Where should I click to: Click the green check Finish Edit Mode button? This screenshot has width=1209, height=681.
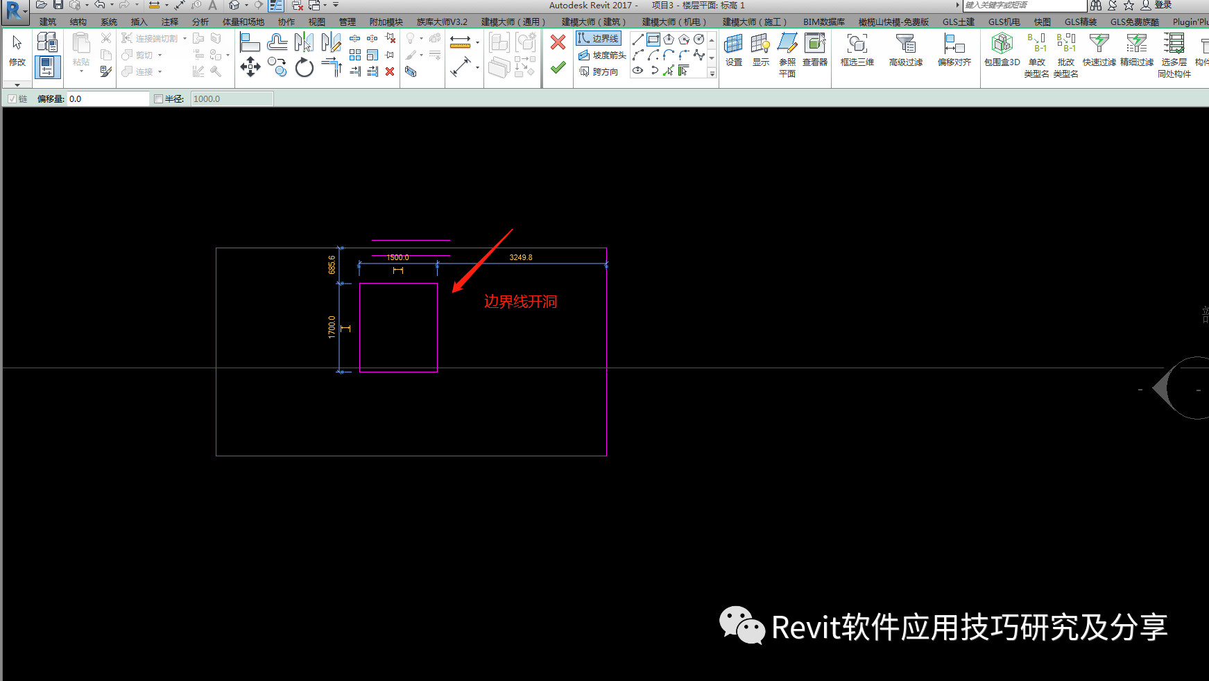(558, 68)
